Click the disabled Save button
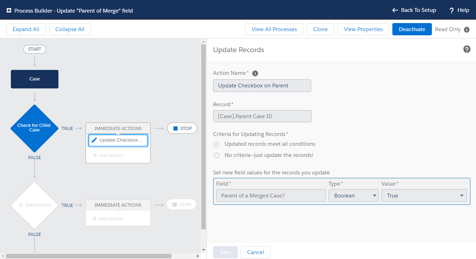The image size is (476, 259). [225, 252]
